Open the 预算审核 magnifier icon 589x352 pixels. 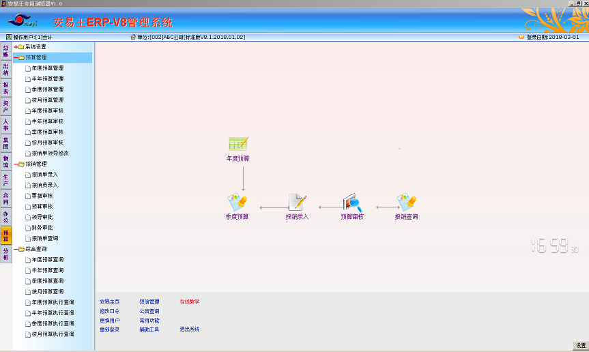pyautogui.click(x=352, y=203)
